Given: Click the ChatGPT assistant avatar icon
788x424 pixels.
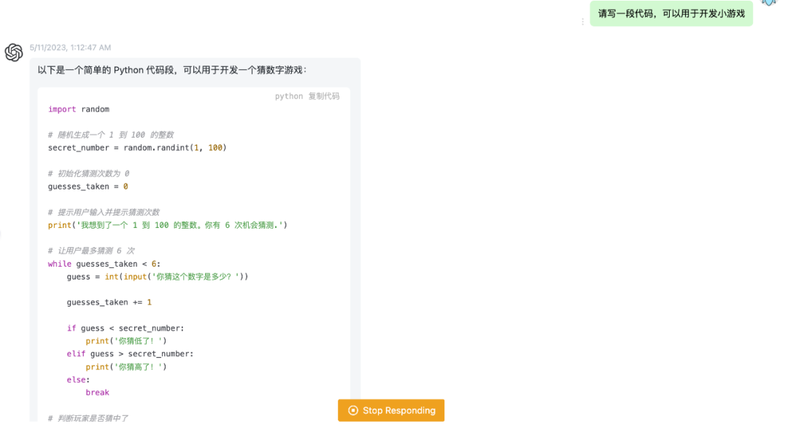Looking at the screenshot, I should 14,52.
